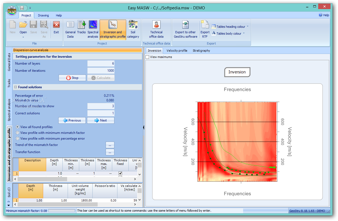Open the quick access toolbar customize arrow
The width and height of the screenshot is (338, 221).
pyautogui.click(x=30, y=8)
